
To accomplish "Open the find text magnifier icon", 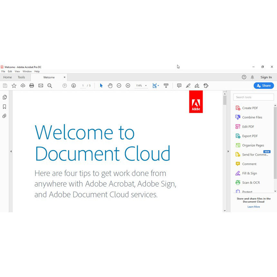I will (50, 86).
